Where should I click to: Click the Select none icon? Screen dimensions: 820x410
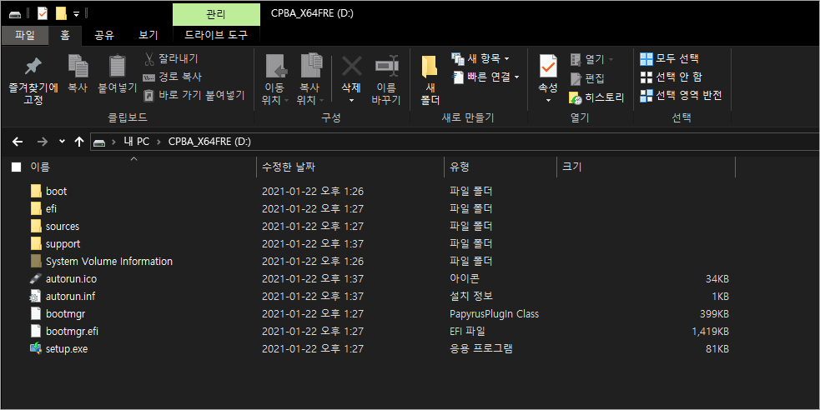(646, 77)
